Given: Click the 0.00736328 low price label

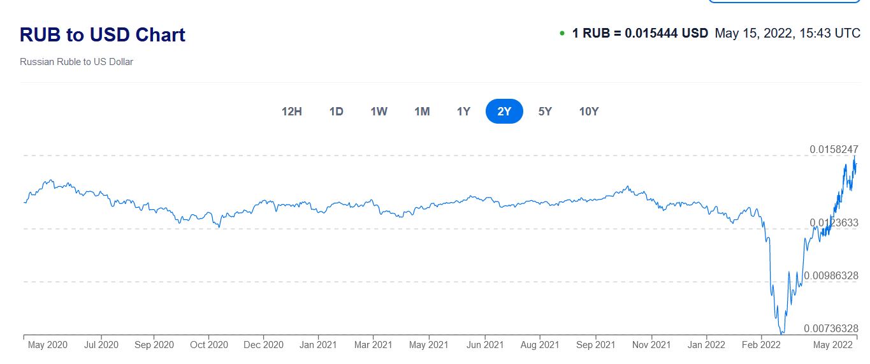Looking at the screenshot, I should pos(831,328).
